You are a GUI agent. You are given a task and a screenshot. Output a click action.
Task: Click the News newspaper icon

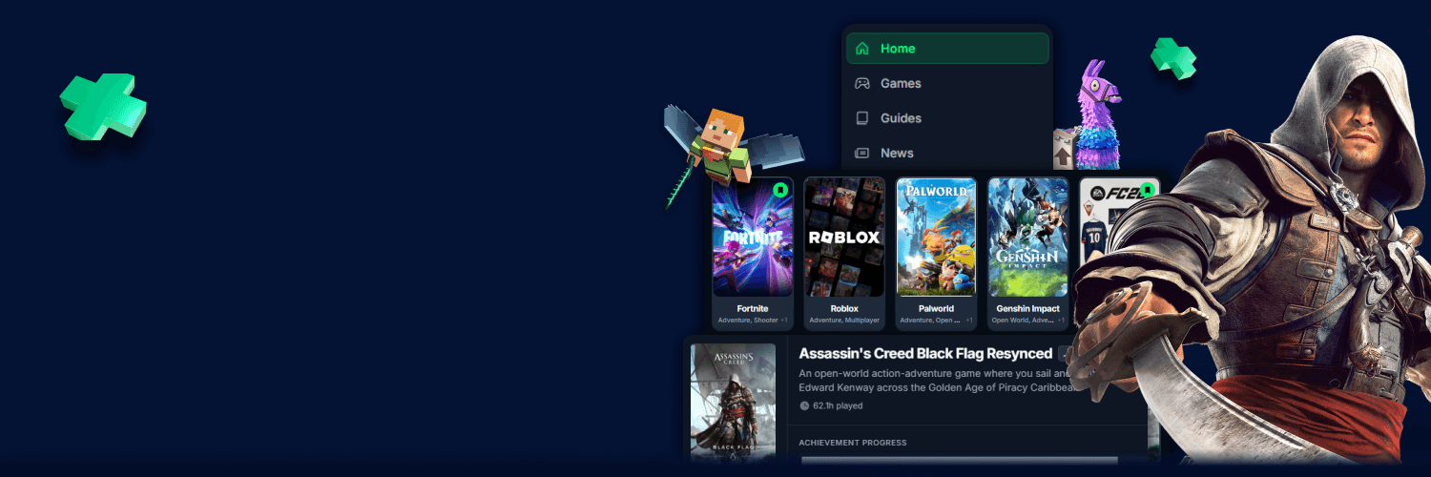(x=862, y=153)
